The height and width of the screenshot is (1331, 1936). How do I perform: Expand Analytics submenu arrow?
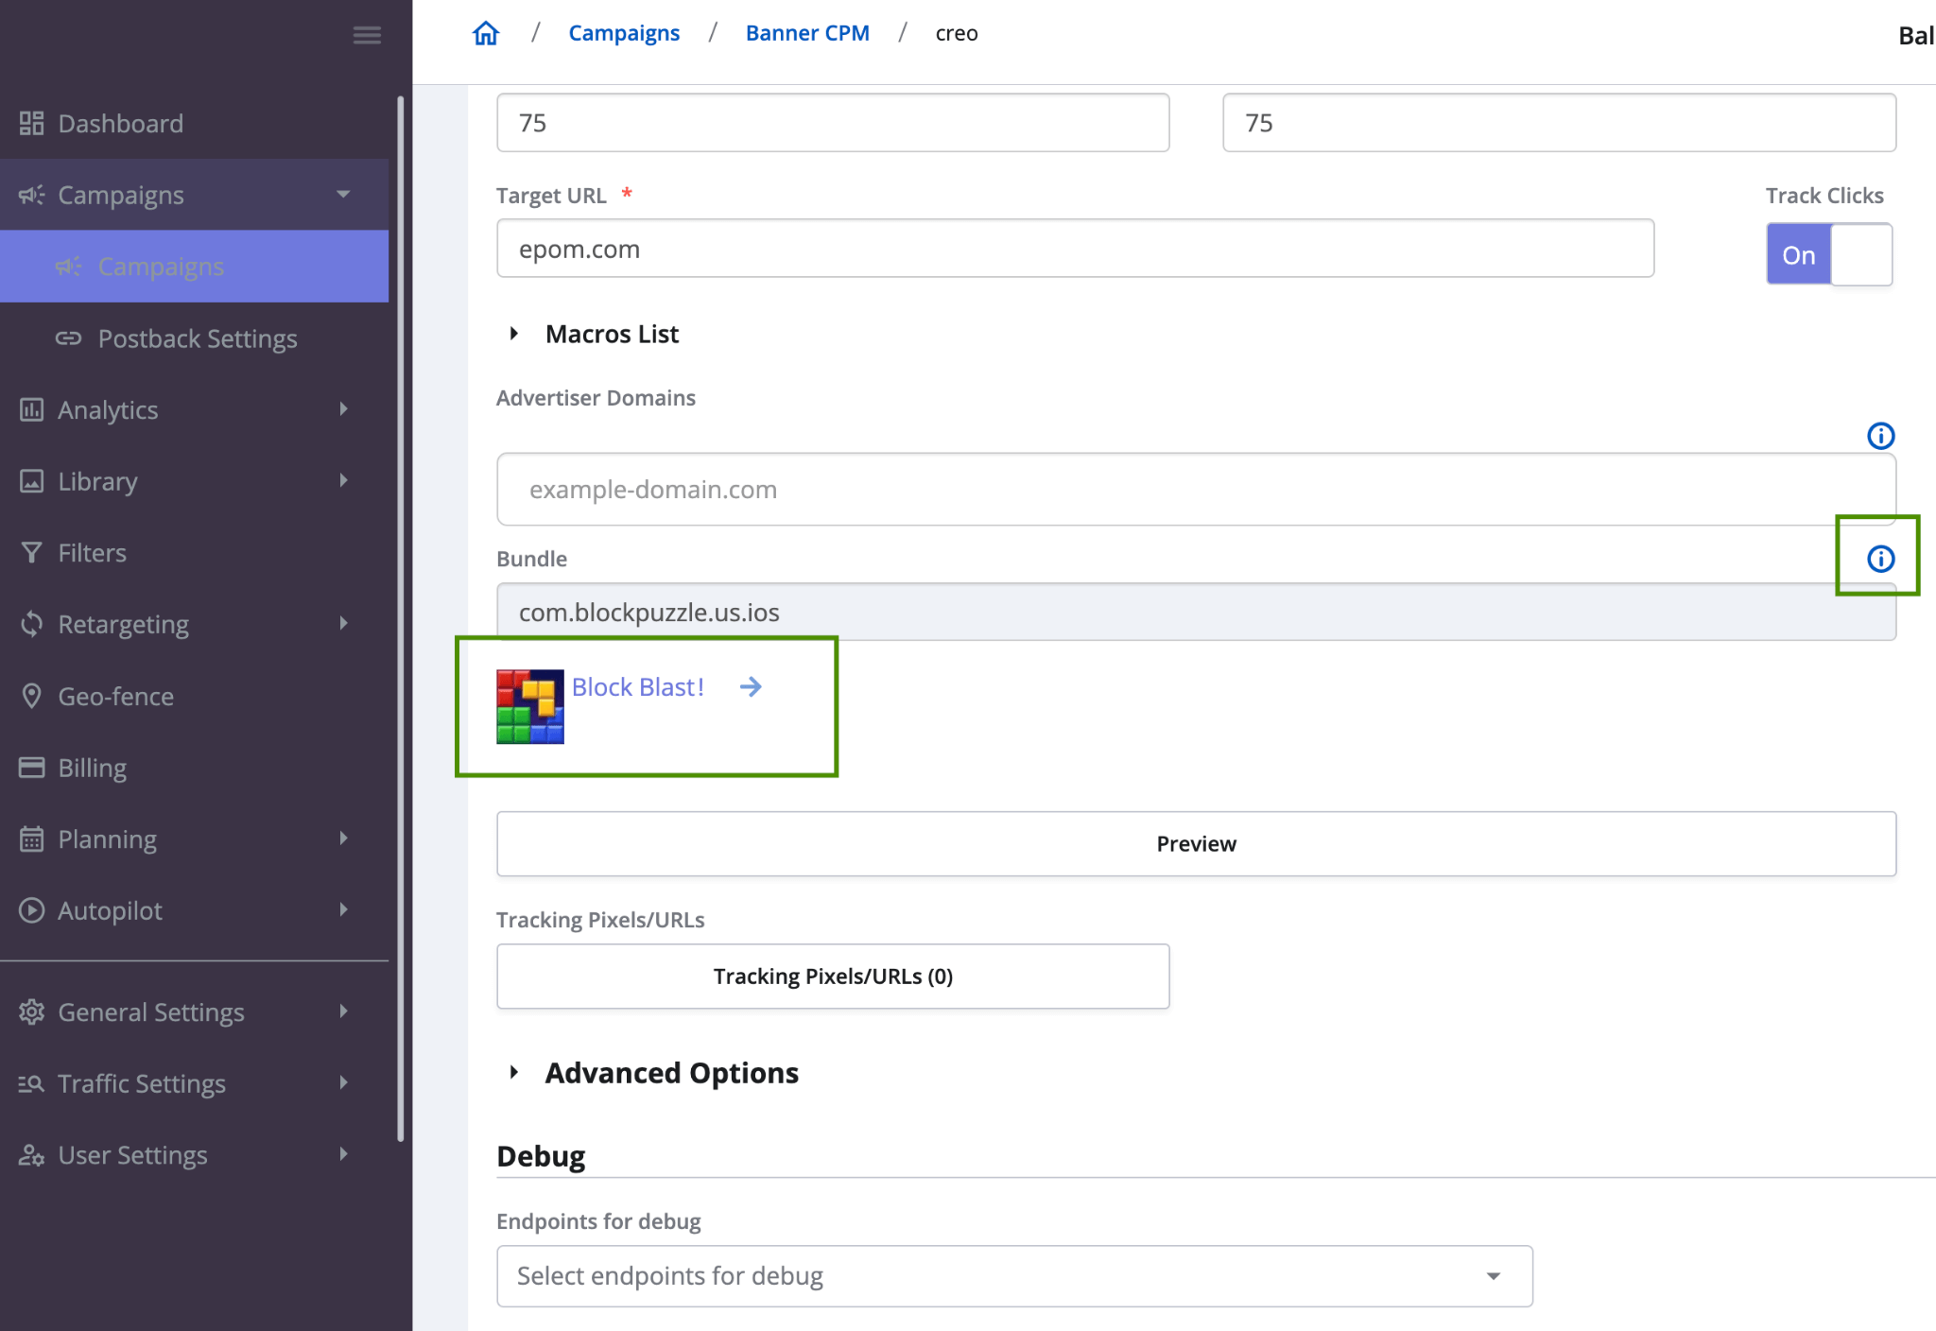point(343,408)
